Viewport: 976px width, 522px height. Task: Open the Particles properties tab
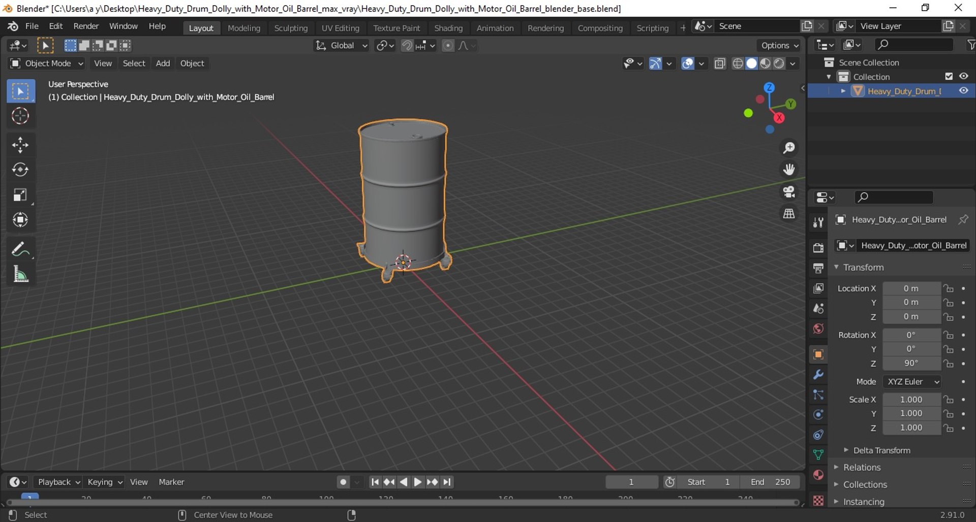(818, 395)
